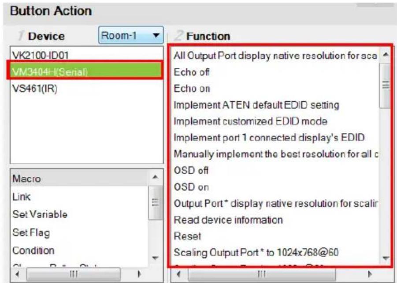
Task: Select Output Port* display native resolution
Action: [275, 203]
